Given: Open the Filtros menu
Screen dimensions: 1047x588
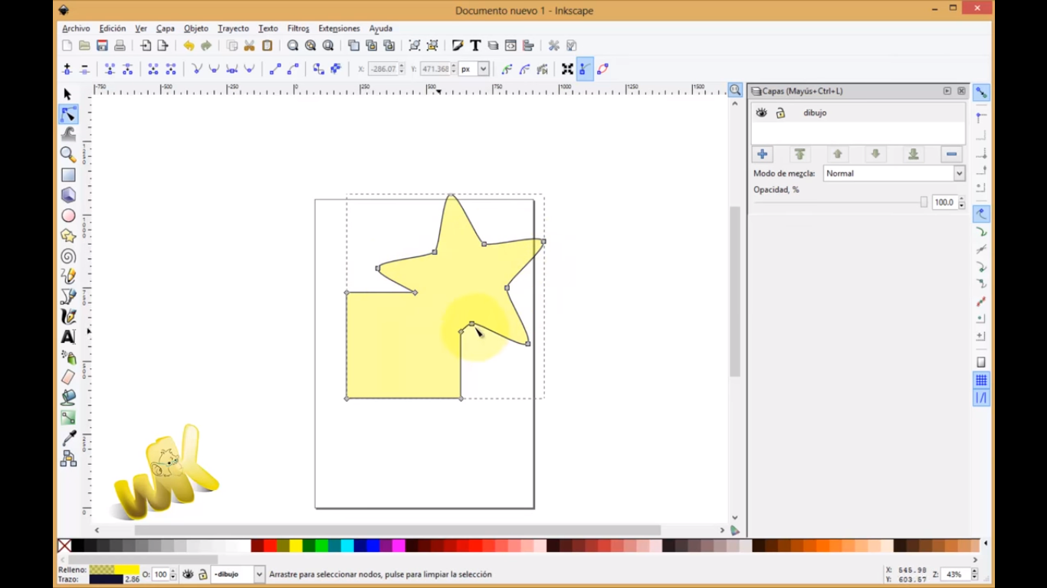Looking at the screenshot, I should [297, 28].
